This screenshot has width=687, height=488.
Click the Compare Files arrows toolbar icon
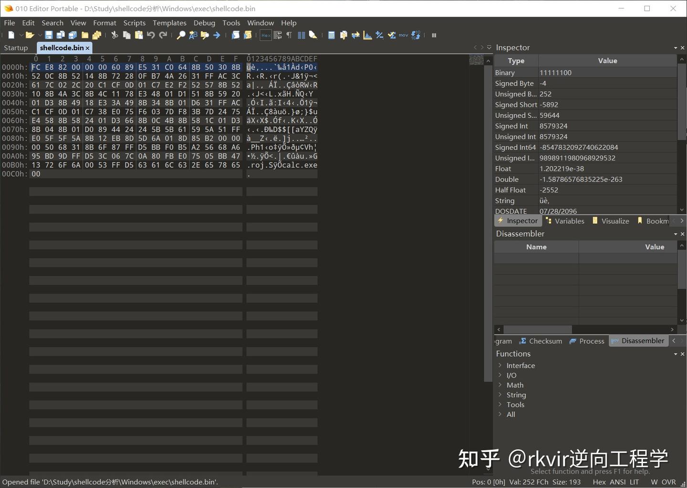coord(355,35)
